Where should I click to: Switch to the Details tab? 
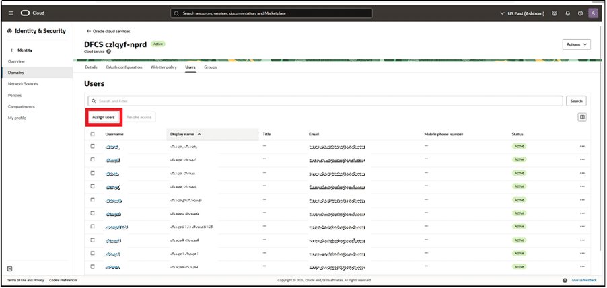click(x=91, y=67)
